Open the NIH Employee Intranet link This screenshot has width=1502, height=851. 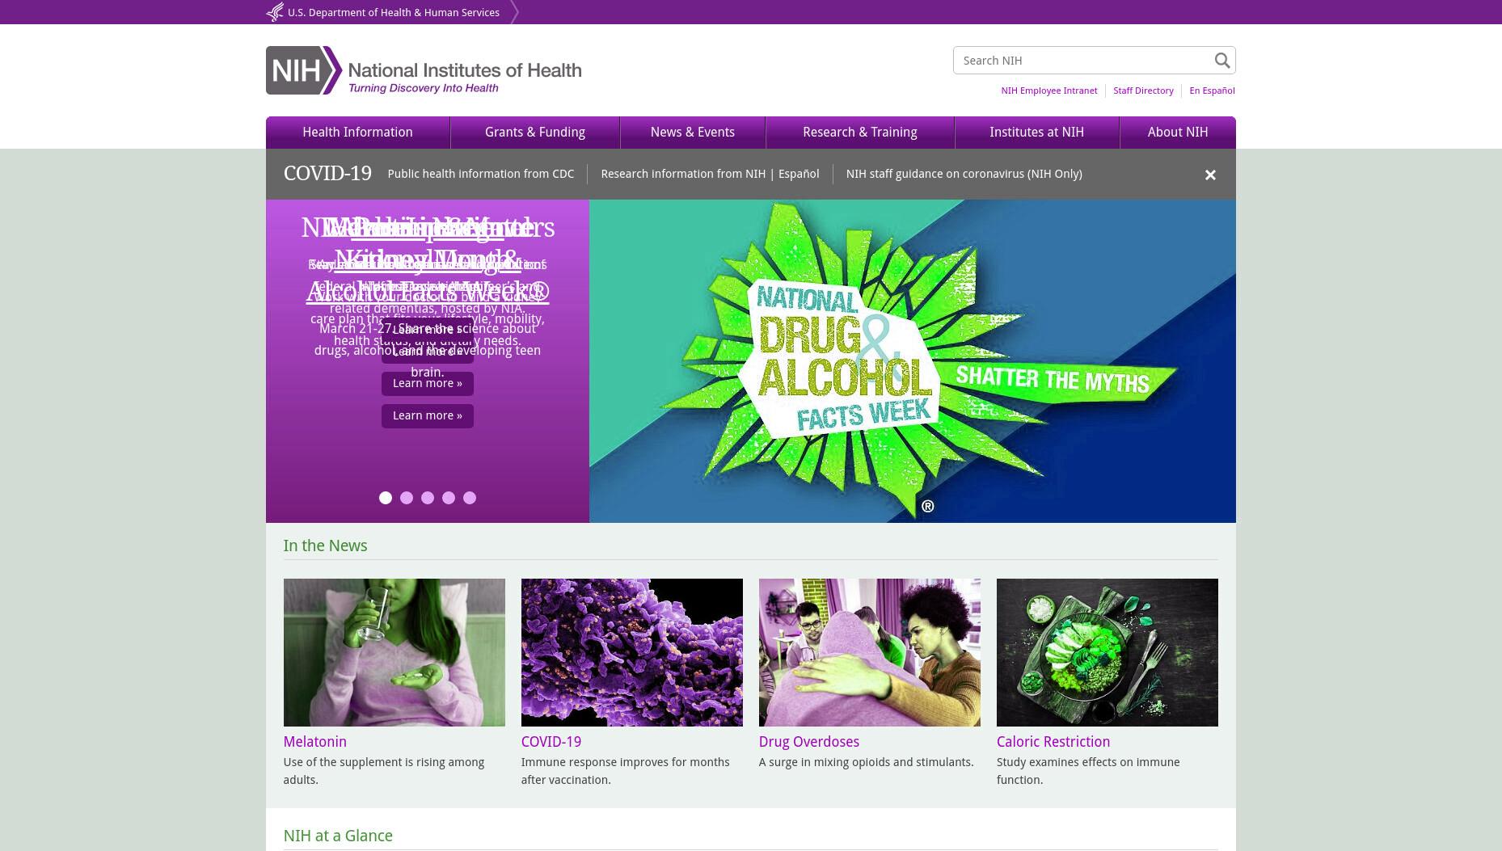1049,91
